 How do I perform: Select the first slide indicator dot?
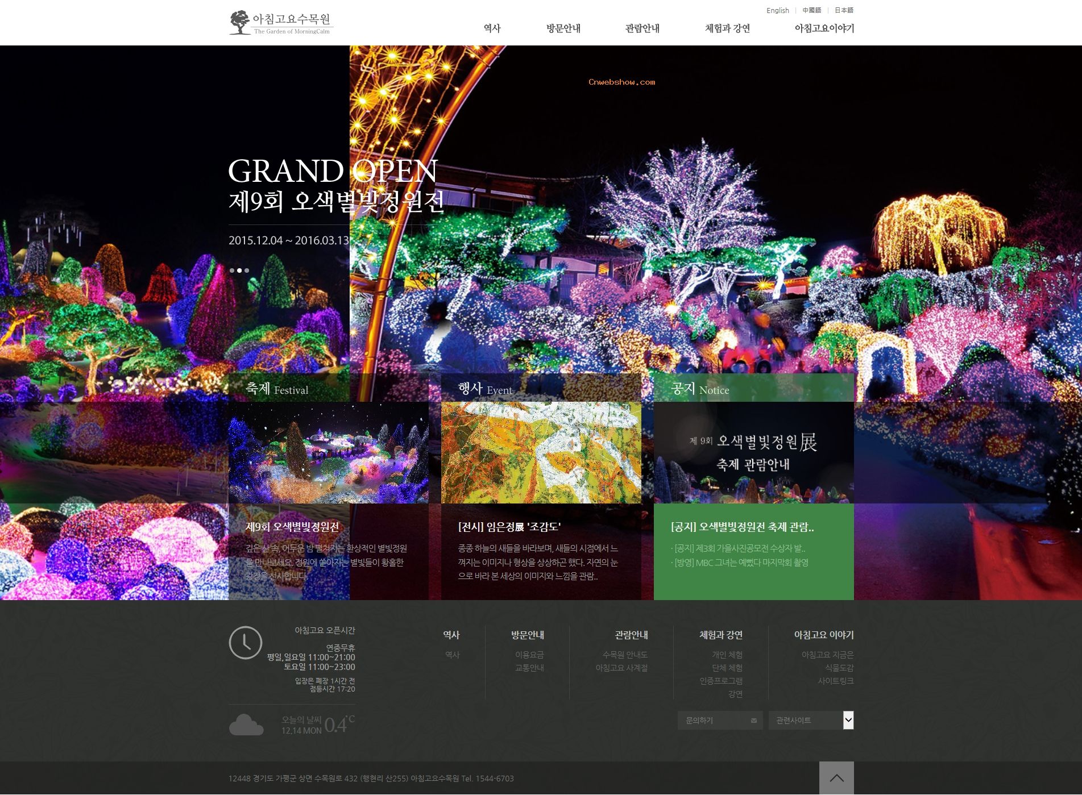(232, 270)
